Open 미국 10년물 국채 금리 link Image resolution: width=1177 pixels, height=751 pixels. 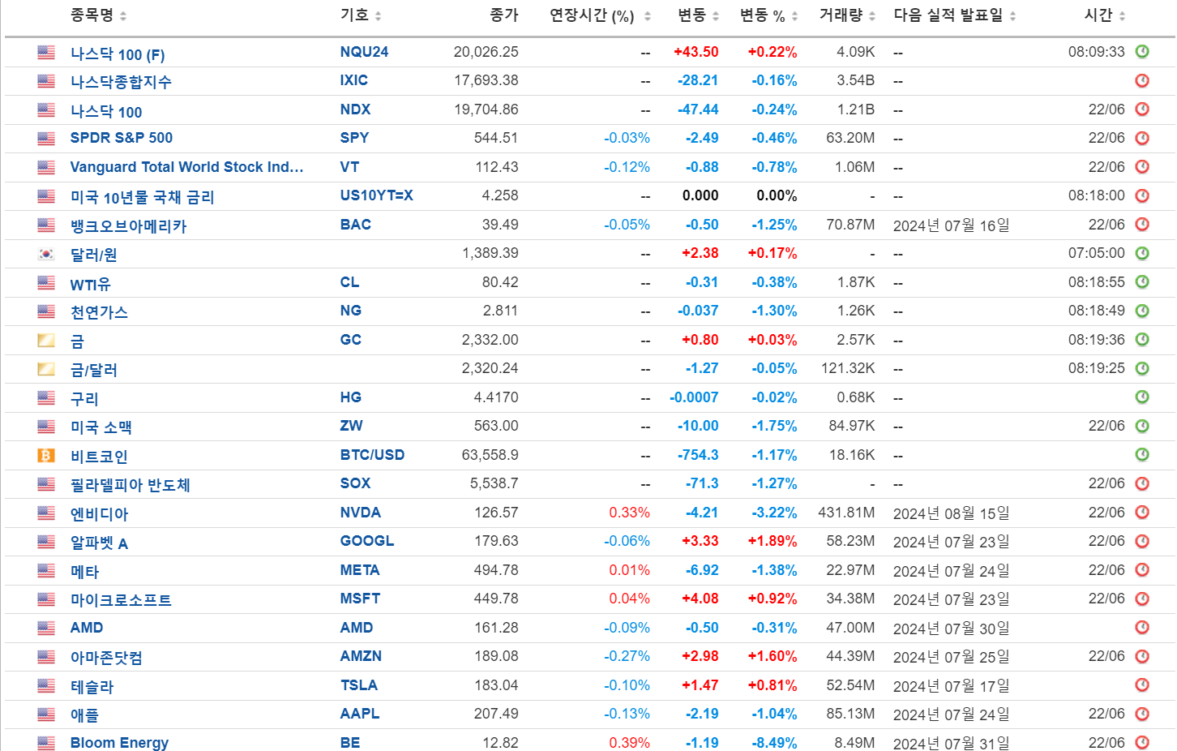[x=142, y=197]
